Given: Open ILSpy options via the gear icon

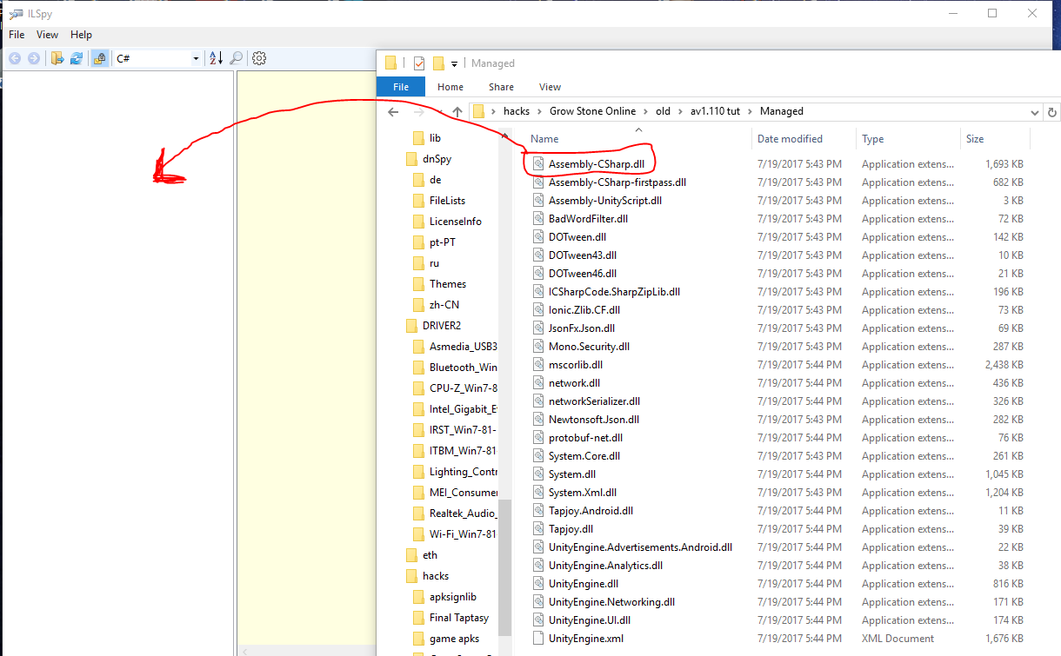Looking at the screenshot, I should (x=258, y=58).
